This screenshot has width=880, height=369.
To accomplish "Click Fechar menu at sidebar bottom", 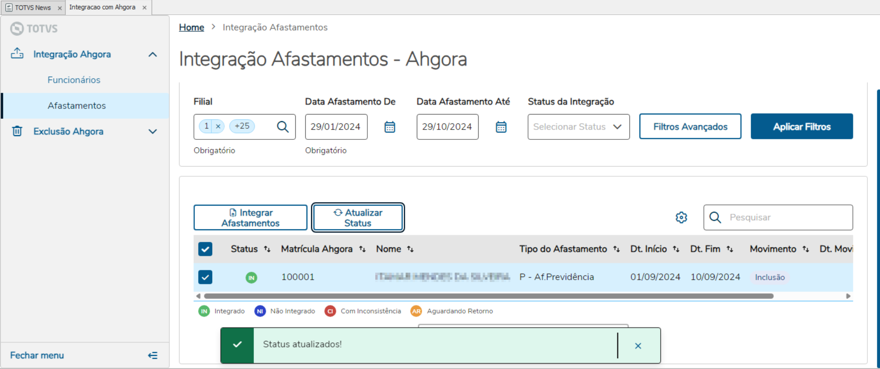I will click(37, 355).
